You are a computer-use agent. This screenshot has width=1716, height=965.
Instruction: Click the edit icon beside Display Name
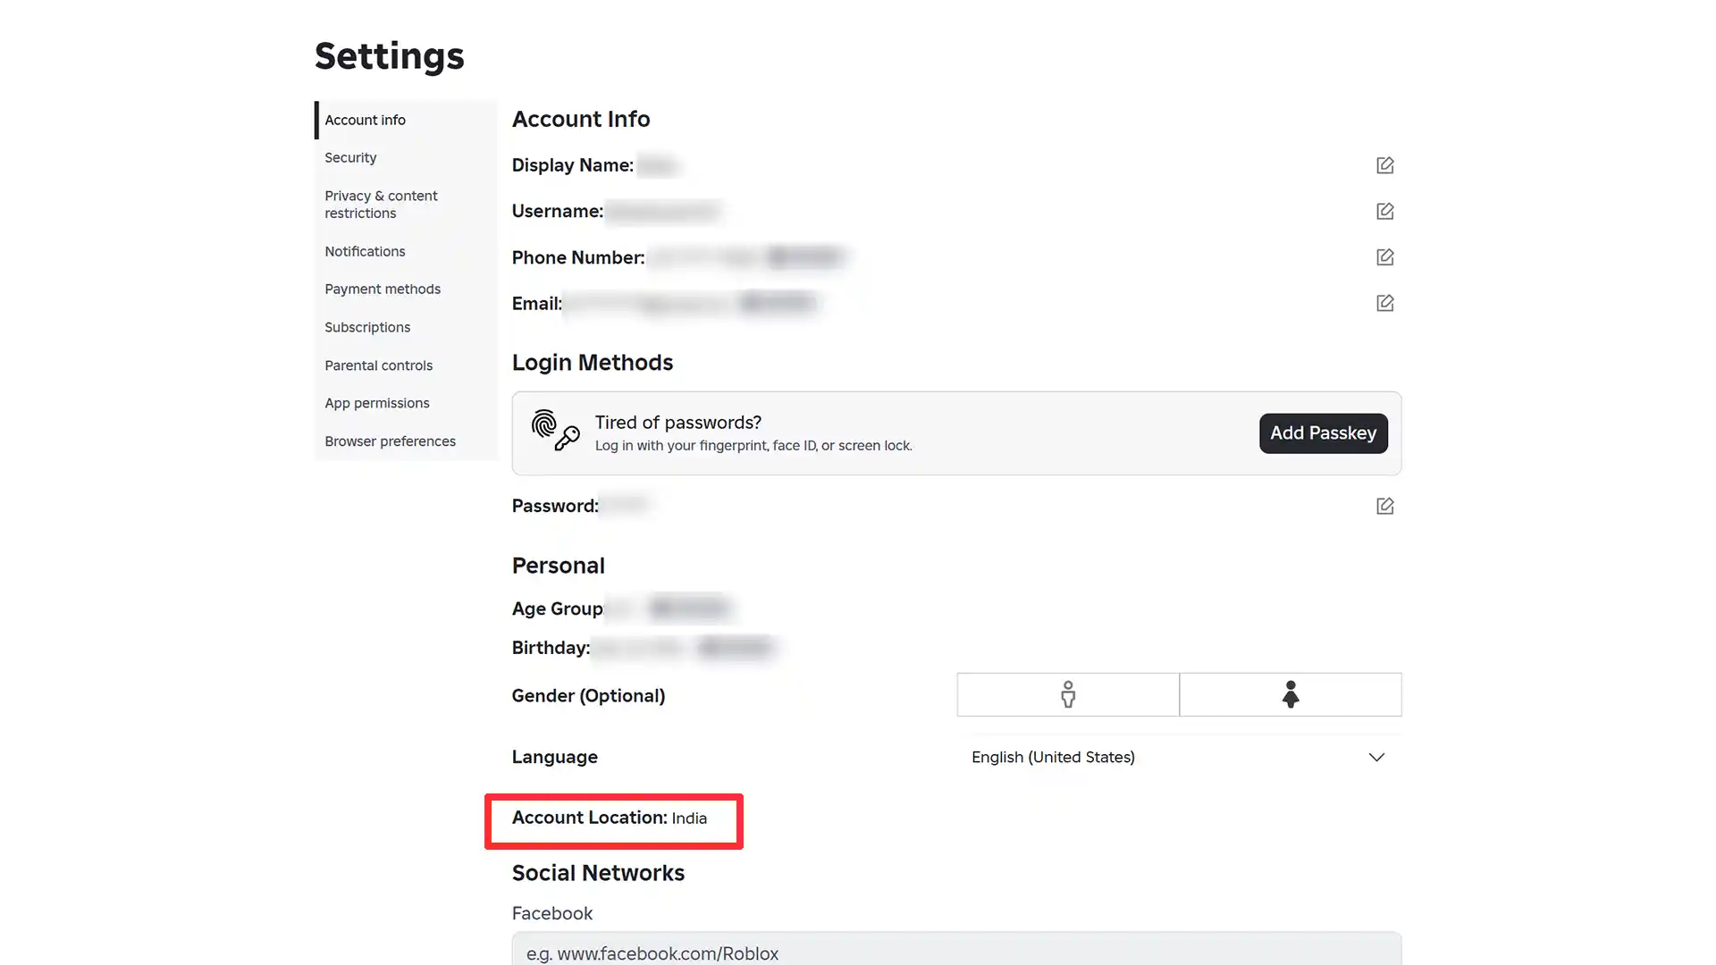point(1384,165)
